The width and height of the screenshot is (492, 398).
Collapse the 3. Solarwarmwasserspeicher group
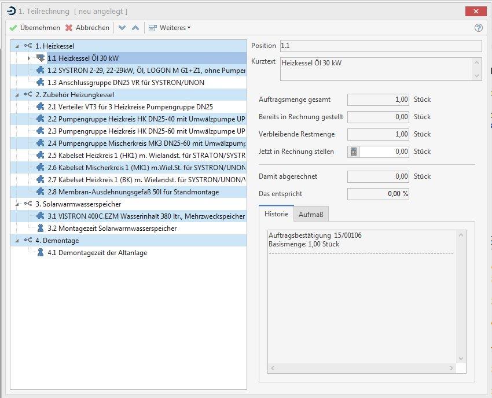[17, 204]
